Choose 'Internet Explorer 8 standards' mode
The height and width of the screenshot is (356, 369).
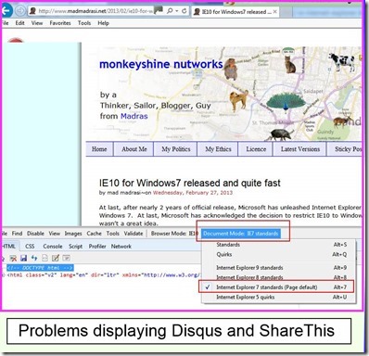click(279, 277)
